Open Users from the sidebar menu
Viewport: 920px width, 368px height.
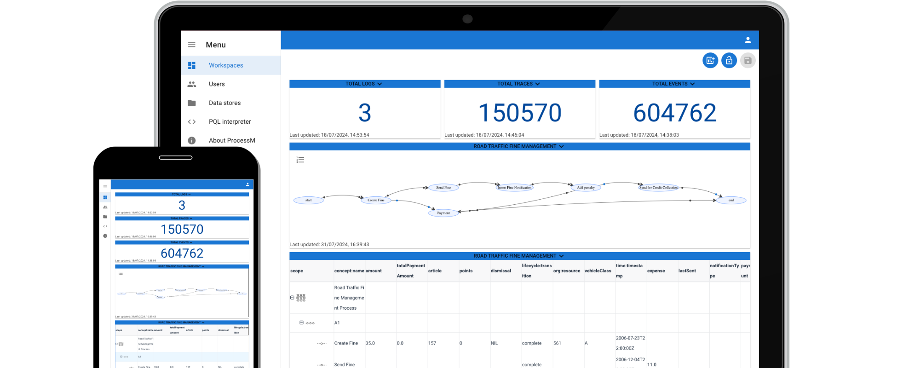tap(217, 84)
